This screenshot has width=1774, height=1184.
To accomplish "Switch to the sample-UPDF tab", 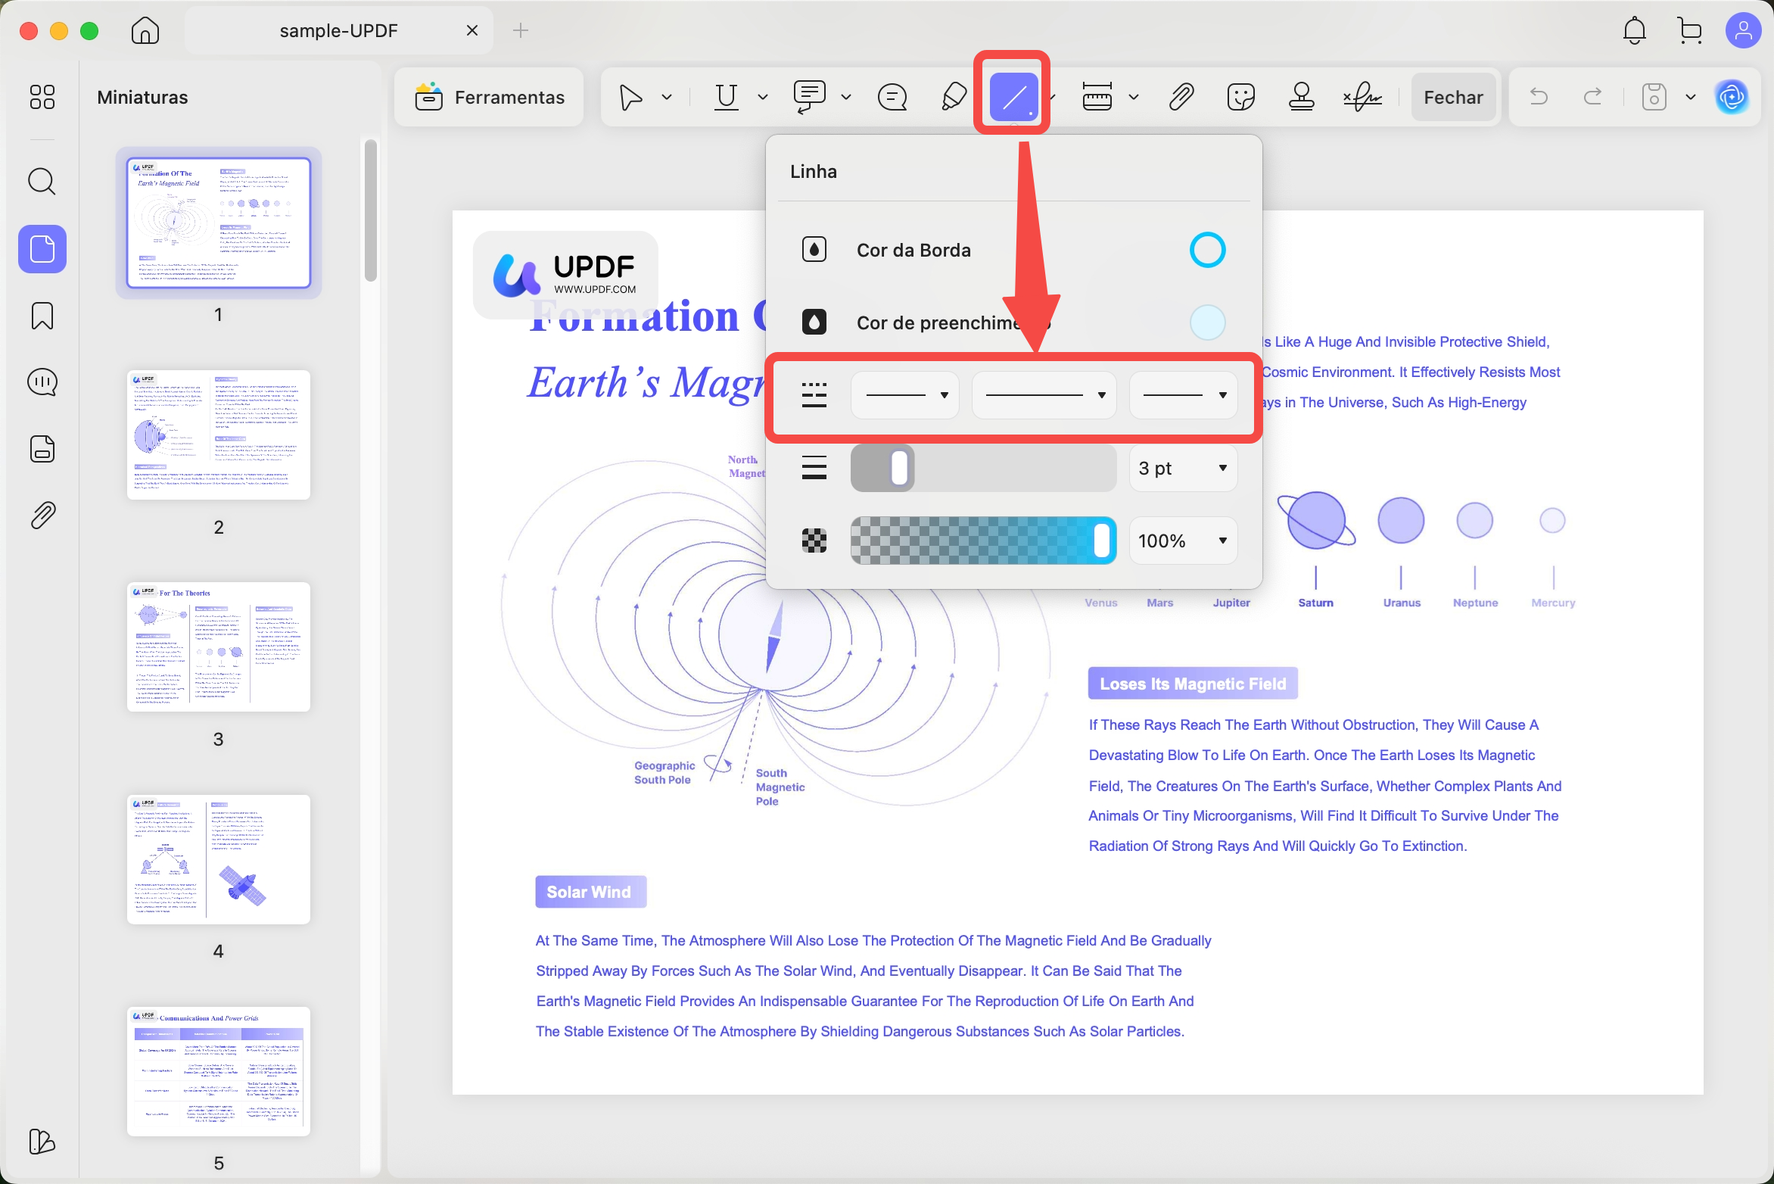I will pos(338,30).
